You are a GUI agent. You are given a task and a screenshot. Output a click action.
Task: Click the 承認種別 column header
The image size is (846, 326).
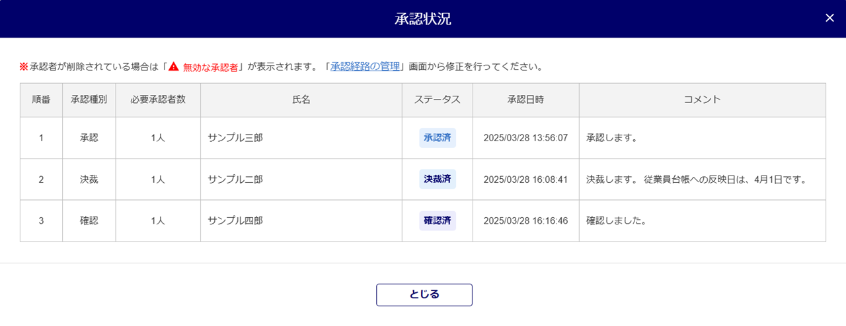click(89, 100)
